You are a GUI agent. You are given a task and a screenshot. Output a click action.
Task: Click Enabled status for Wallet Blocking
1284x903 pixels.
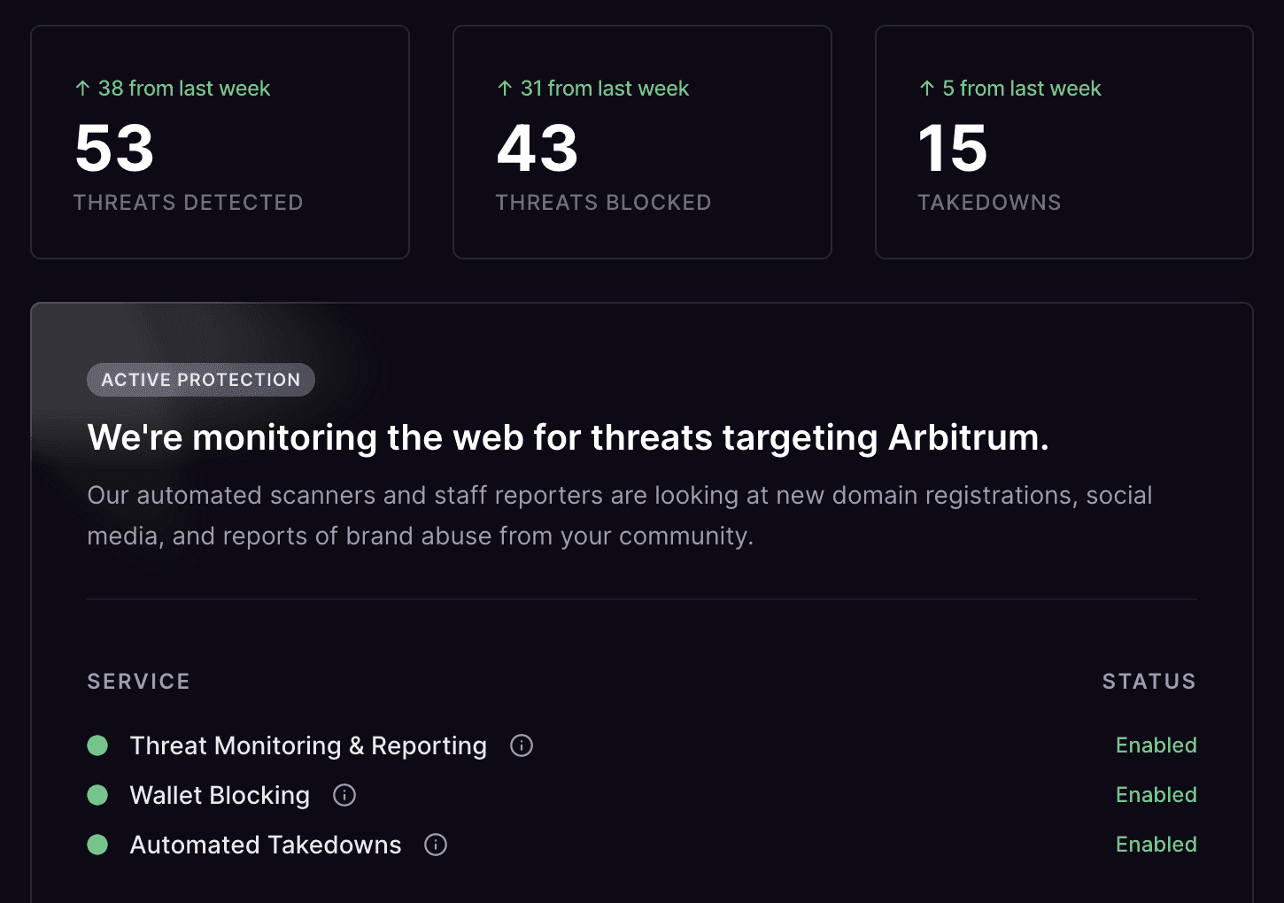(1156, 795)
